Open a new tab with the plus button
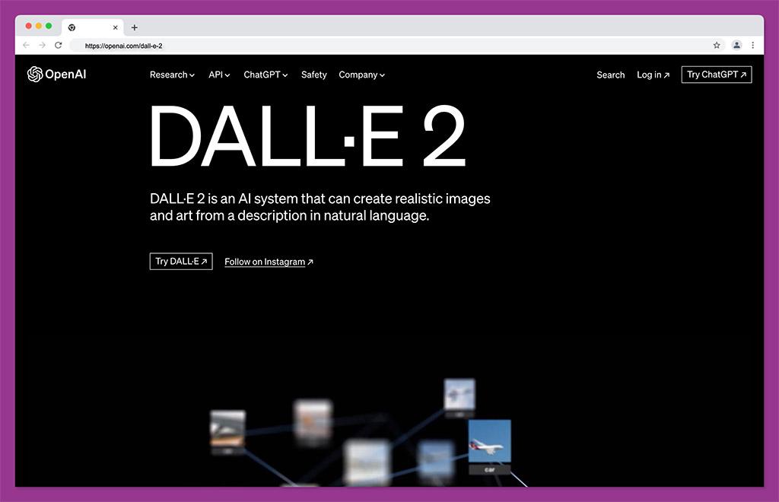This screenshot has width=779, height=502. point(134,28)
